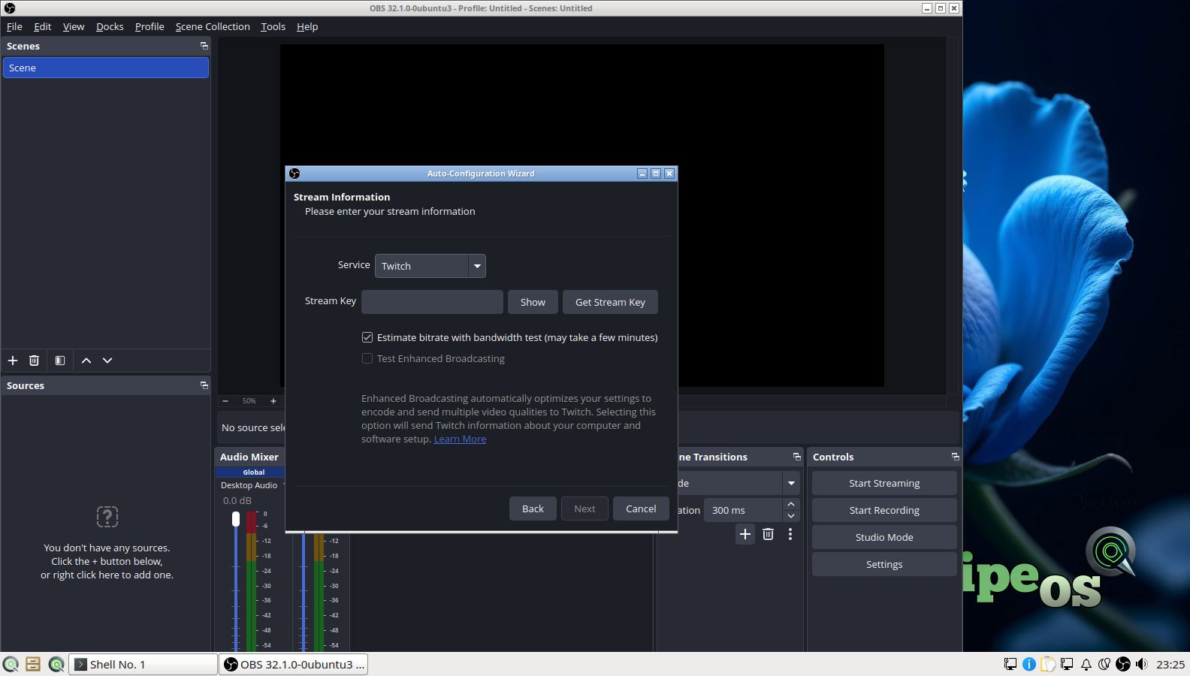
Task: Open the Profile menu
Action: tap(150, 26)
